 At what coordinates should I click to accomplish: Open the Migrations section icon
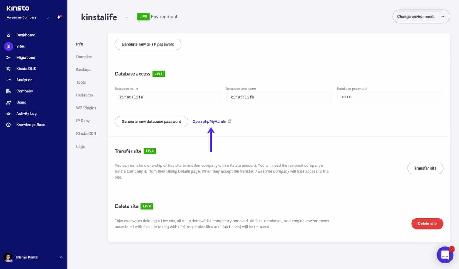click(x=8, y=57)
